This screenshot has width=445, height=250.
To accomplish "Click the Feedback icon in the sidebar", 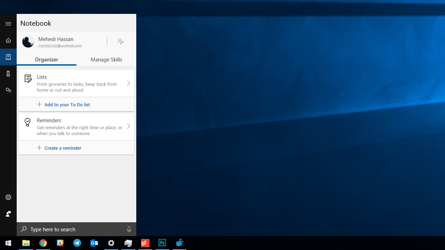I will click(x=8, y=214).
